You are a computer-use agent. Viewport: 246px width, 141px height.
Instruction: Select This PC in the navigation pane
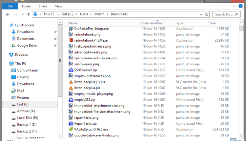(x=21, y=63)
